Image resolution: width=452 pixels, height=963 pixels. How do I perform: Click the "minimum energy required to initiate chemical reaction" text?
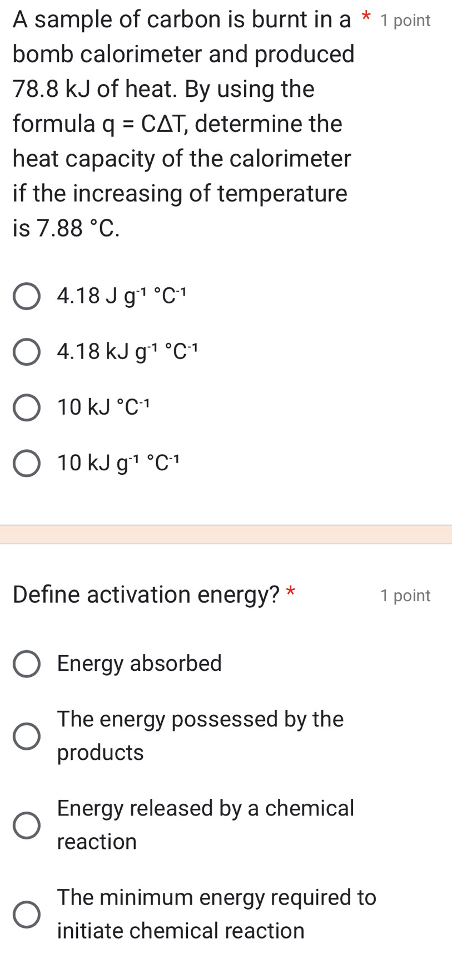[216, 913]
